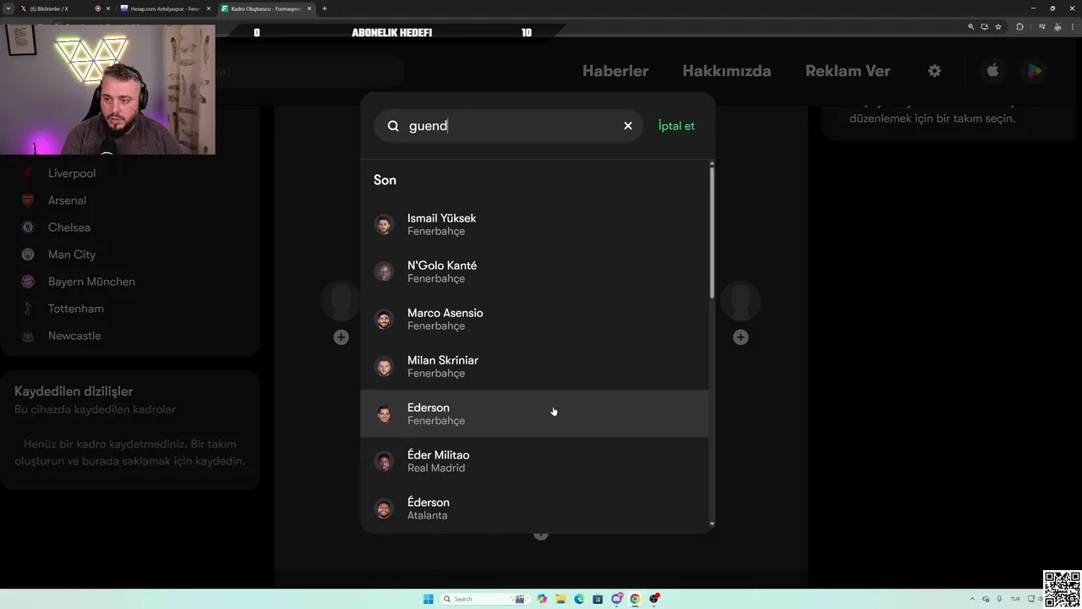Select Bayern München in the team list

91,282
